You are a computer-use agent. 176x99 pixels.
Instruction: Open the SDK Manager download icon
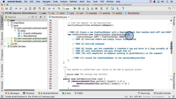118,9
